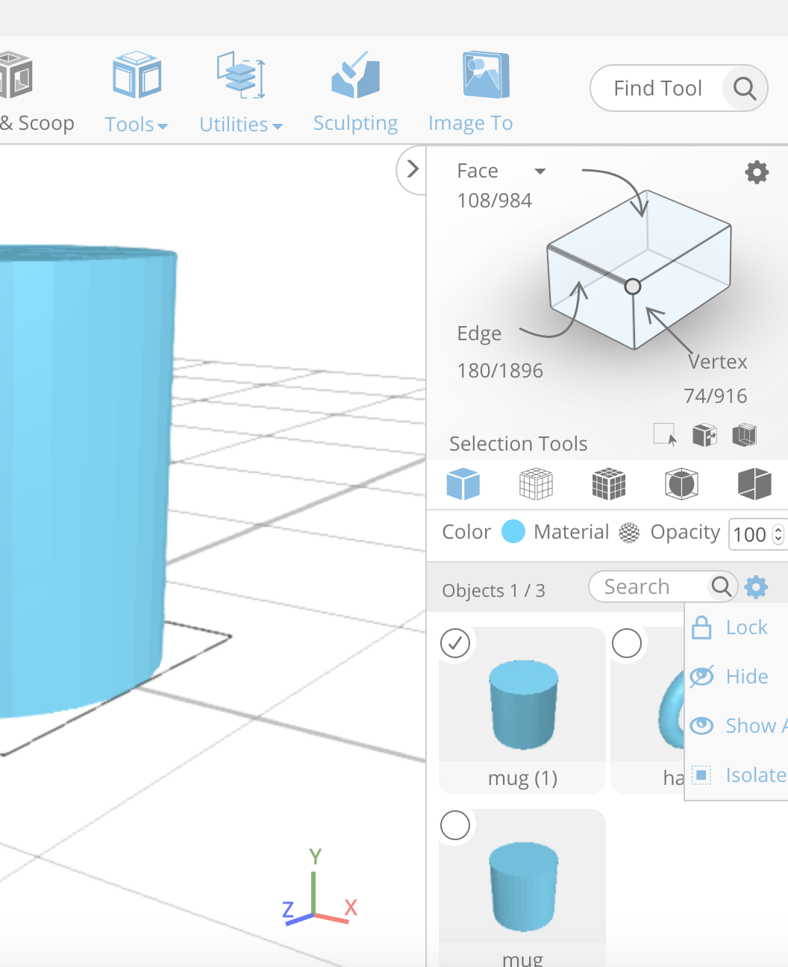Select the half-cube region selection mode
The image size is (788, 967).
754,483
